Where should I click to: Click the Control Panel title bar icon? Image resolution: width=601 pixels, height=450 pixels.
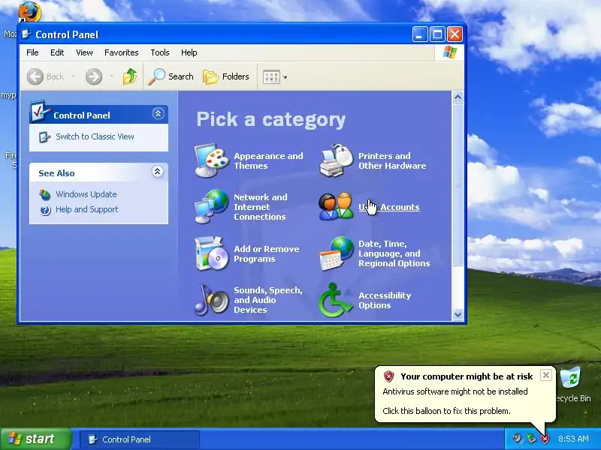coord(26,34)
